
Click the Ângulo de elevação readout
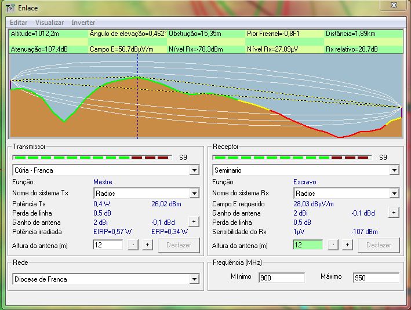[128, 34]
